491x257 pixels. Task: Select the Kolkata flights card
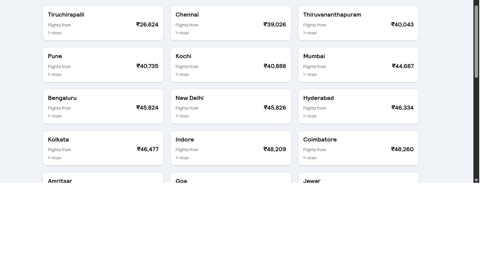[103, 148]
